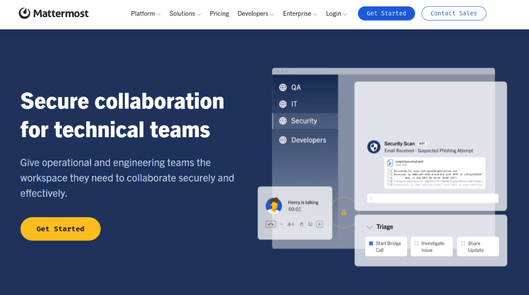Click the yellow Get Started hero button

[x=60, y=228]
